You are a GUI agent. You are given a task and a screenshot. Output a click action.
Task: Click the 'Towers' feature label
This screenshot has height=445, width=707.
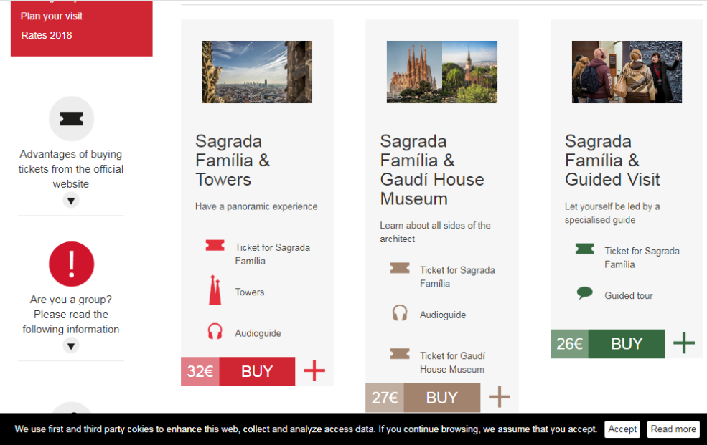[249, 292]
